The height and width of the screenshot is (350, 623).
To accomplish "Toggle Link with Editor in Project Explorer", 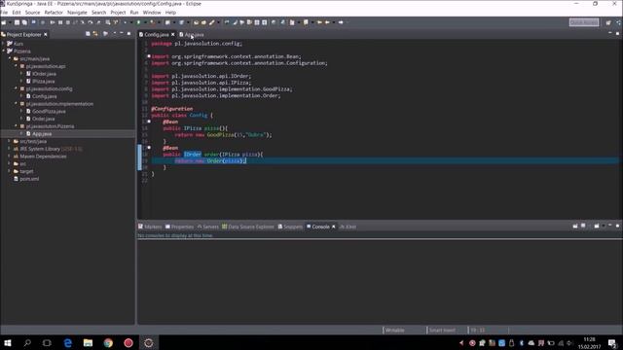I will point(95,34).
